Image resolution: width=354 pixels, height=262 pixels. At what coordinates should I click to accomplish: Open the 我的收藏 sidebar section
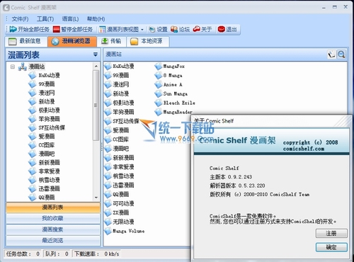click(x=53, y=218)
